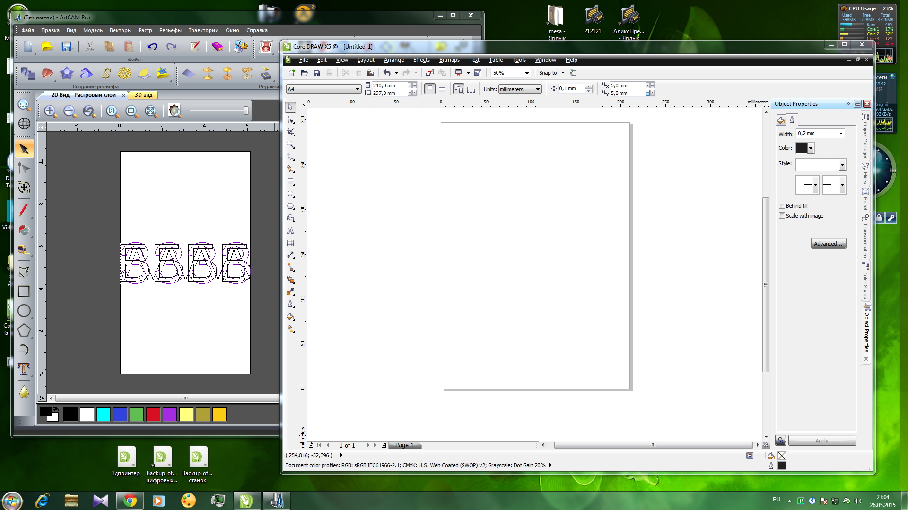Click the ArtCAM save disk icon

point(66,46)
